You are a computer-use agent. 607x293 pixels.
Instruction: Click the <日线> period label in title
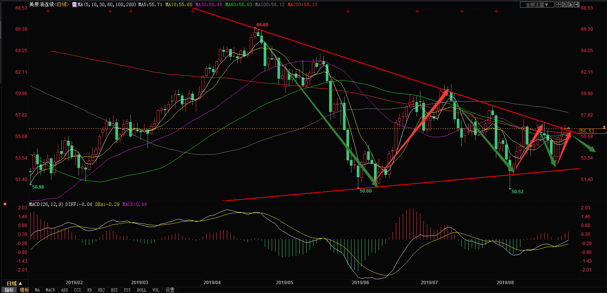click(x=62, y=5)
